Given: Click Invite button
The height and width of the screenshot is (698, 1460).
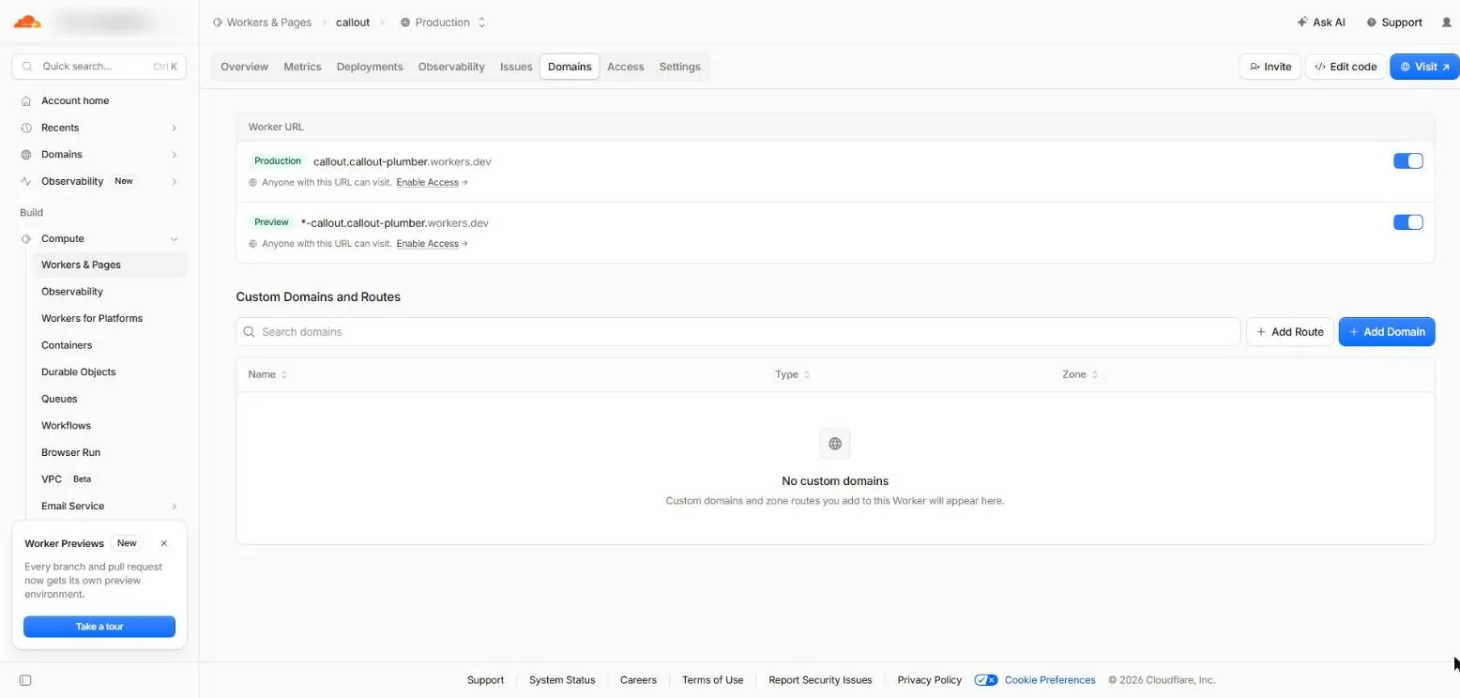Looking at the screenshot, I should (1270, 67).
